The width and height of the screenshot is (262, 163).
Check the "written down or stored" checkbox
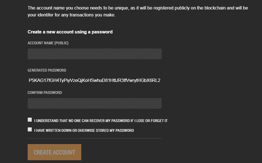coord(30,129)
